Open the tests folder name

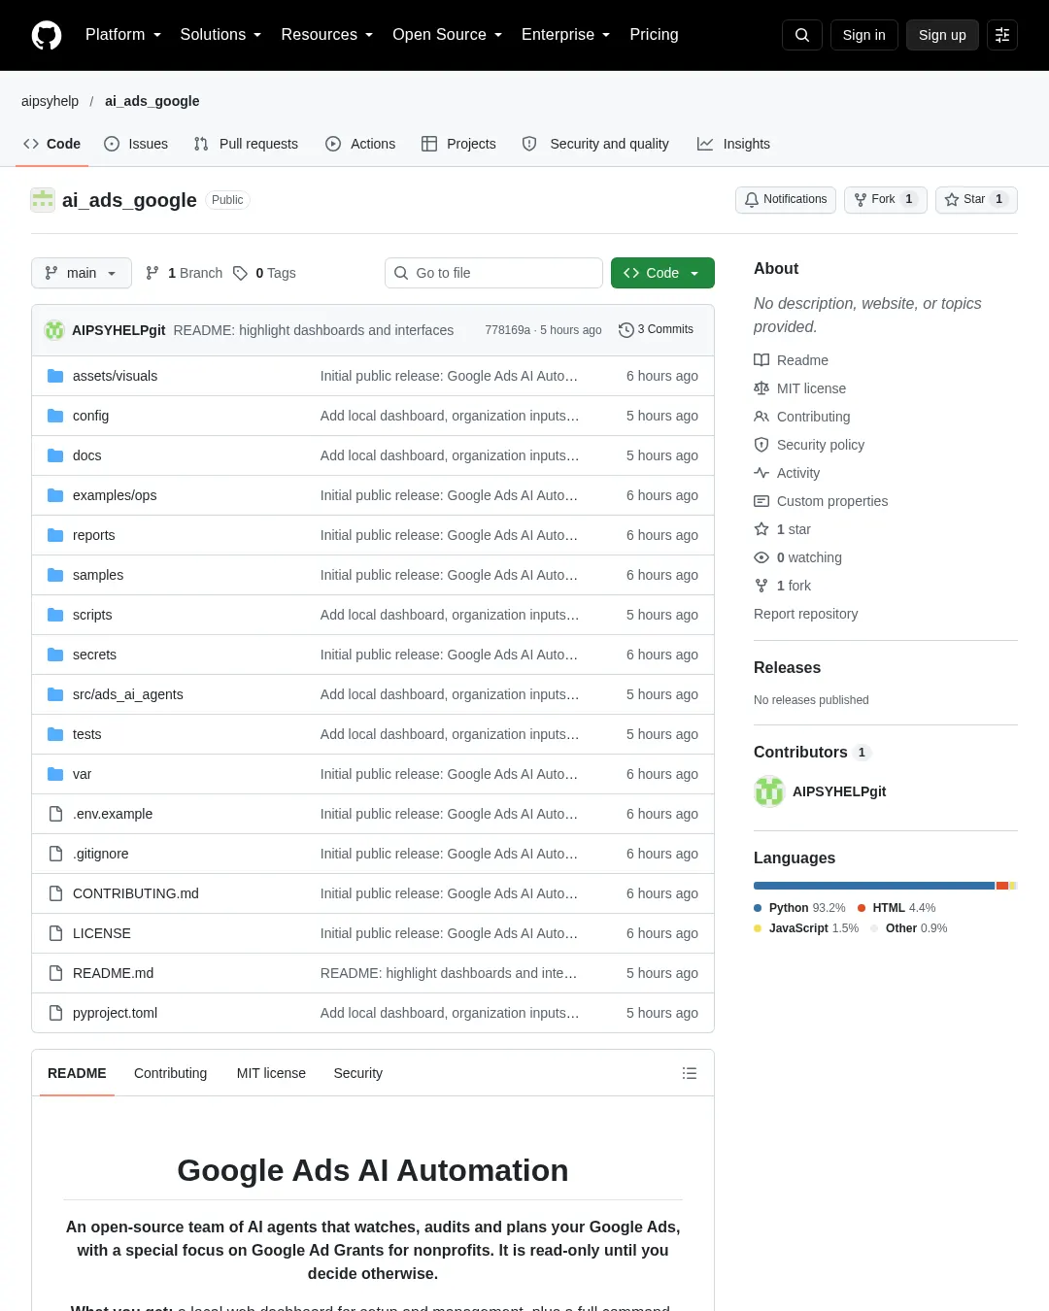click(x=87, y=734)
